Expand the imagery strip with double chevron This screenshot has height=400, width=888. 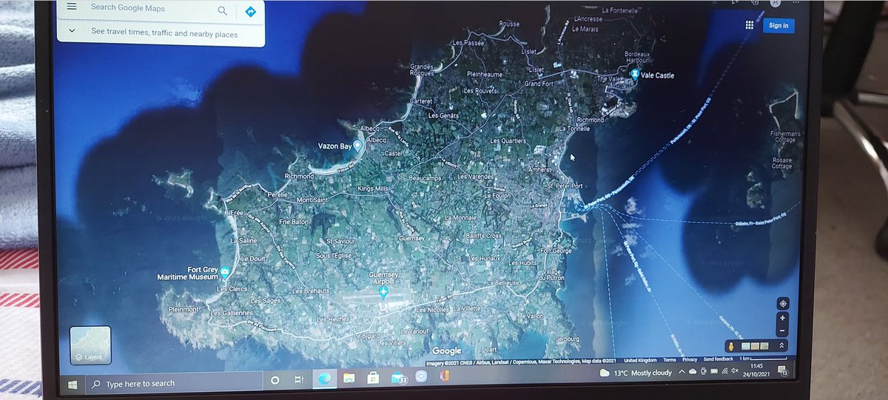click(782, 346)
